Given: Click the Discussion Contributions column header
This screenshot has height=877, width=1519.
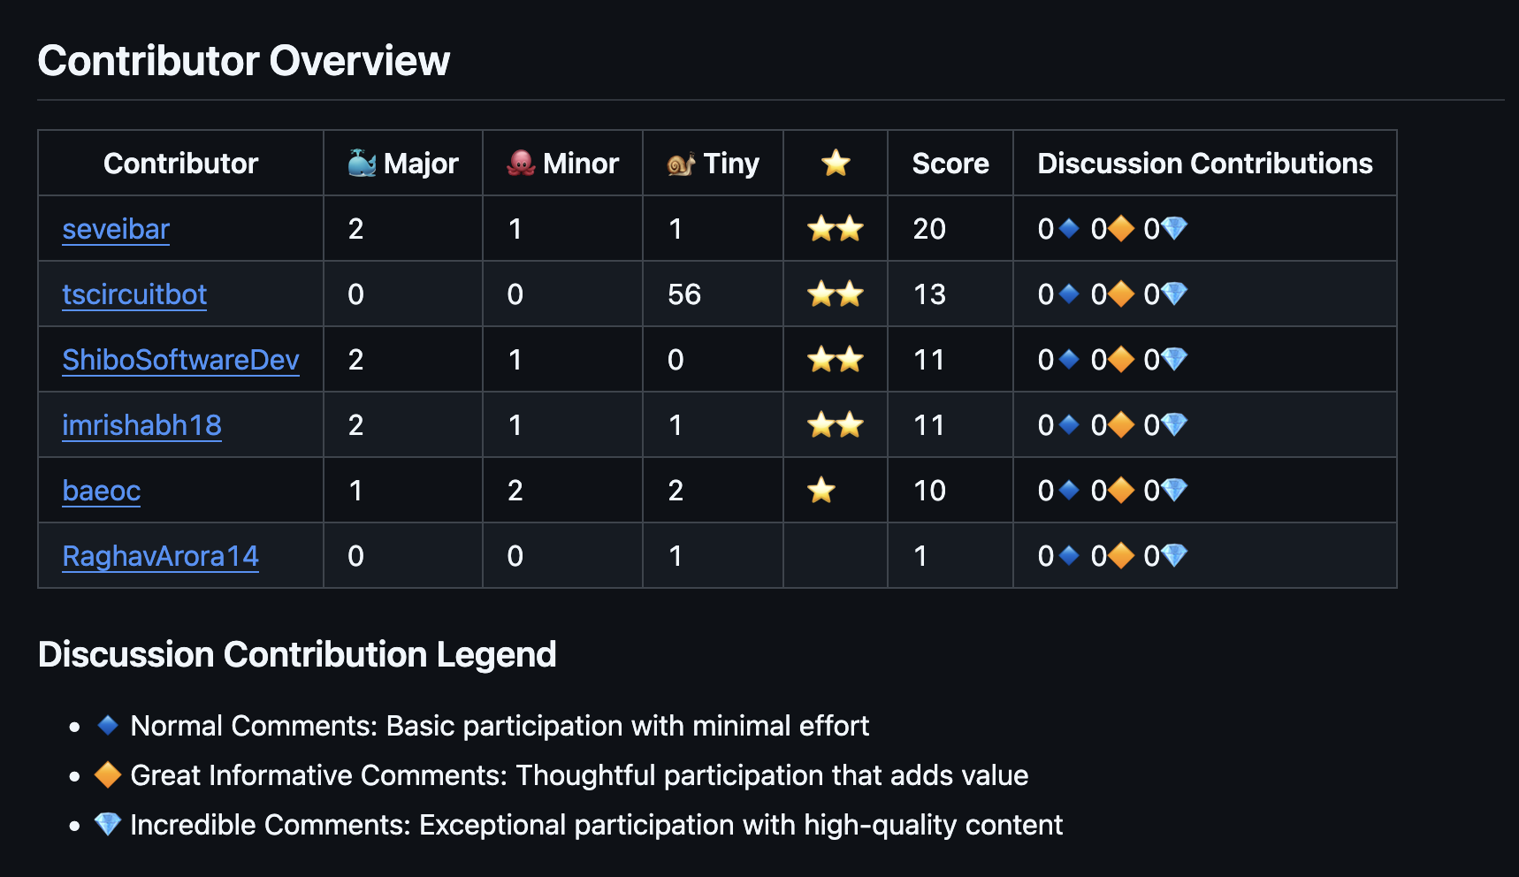Looking at the screenshot, I should (1204, 163).
